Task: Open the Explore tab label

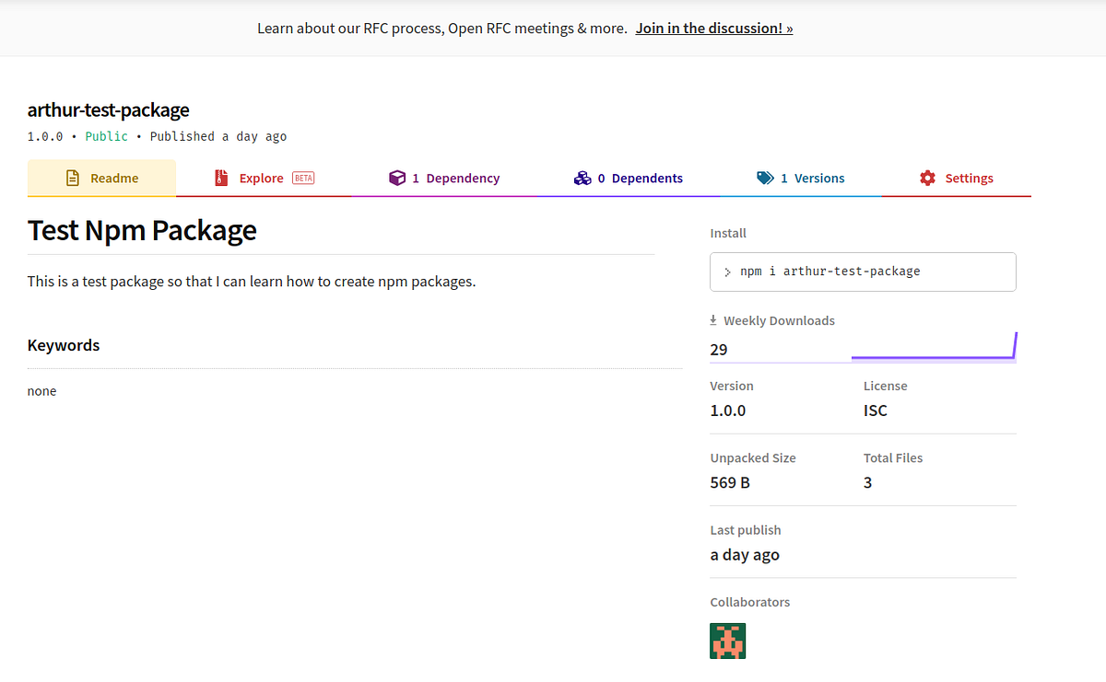Action: click(x=261, y=179)
